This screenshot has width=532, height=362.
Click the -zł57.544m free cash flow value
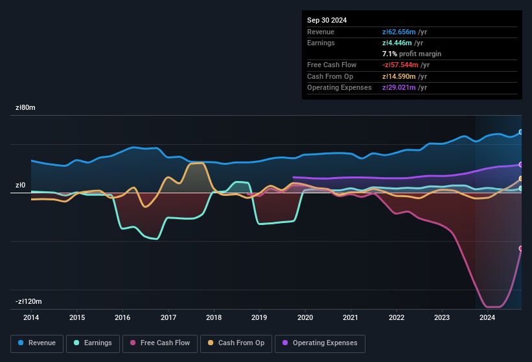(x=400, y=65)
